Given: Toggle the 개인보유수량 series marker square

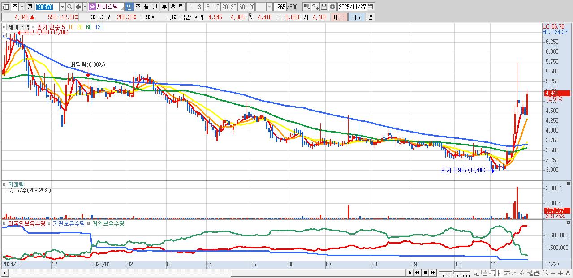Looking at the screenshot, I should click(x=89, y=223).
